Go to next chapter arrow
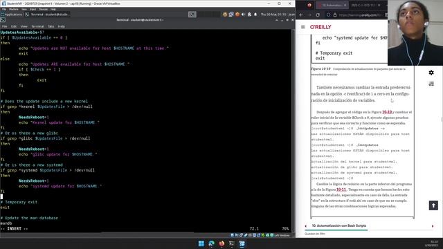The width and height of the screenshot is (443, 249). coord(433,226)
